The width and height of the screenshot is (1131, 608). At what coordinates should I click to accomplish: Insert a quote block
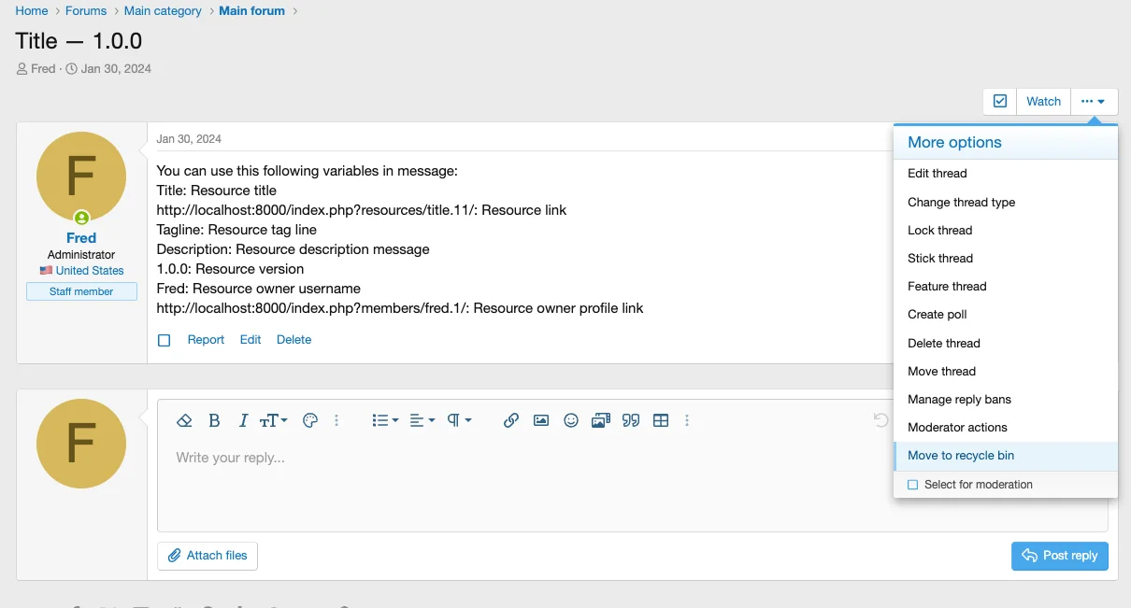(x=631, y=421)
